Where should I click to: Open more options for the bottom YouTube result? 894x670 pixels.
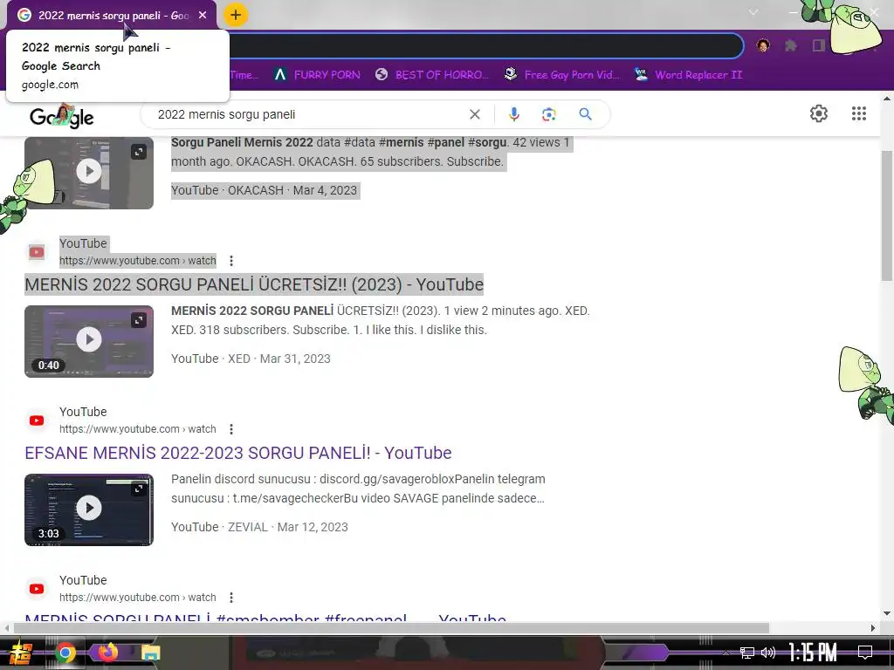230,598
